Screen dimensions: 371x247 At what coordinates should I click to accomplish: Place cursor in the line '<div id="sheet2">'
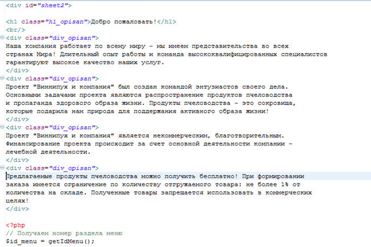click(39, 5)
